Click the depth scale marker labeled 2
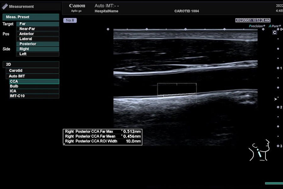 pyautogui.click(x=280, y=107)
